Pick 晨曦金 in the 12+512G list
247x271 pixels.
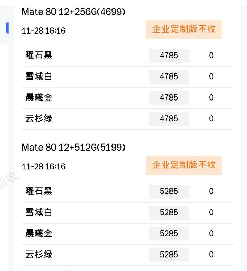(39, 234)
